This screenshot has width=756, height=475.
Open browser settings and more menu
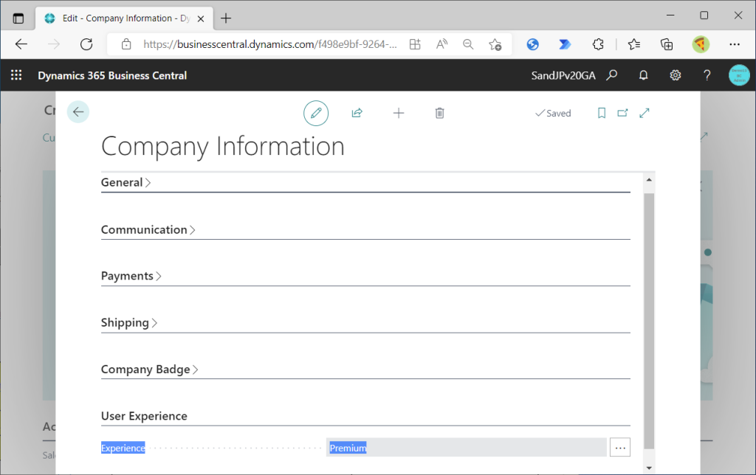coord(735,44)
